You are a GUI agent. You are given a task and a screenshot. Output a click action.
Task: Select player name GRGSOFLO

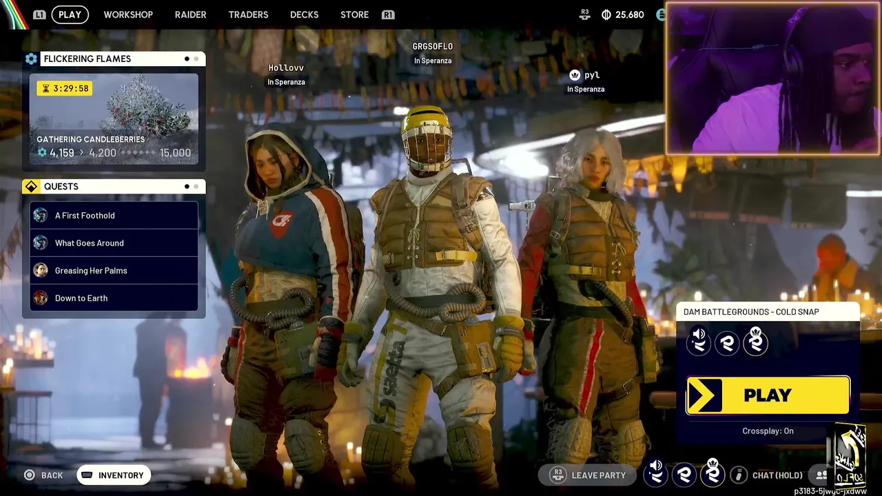coord(433,47)
